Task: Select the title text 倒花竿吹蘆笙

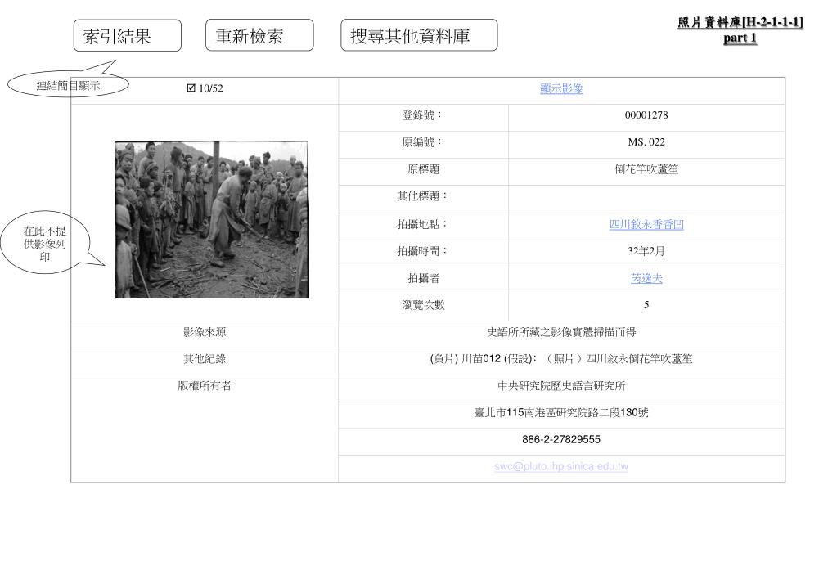Action: click(x=646, y=170)
